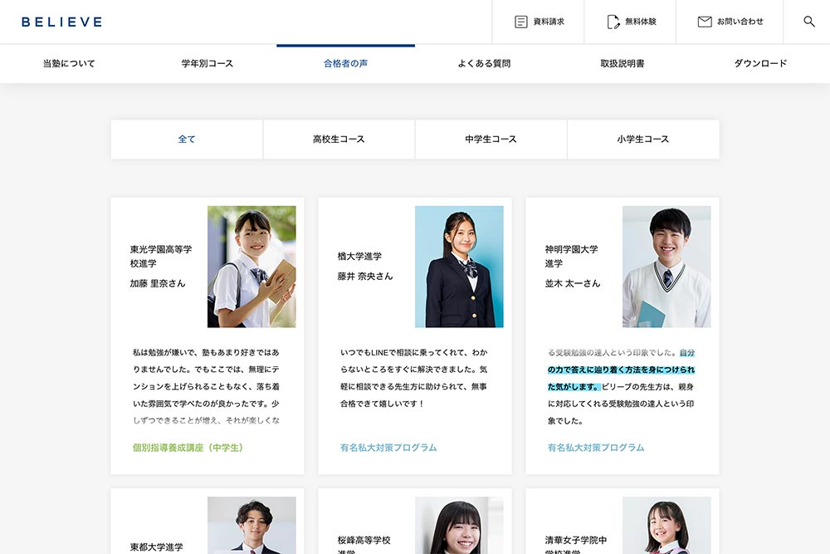The image size is (830, 554).
Task: Click the お問い合わせ mail icon
Action: [705, 22]
